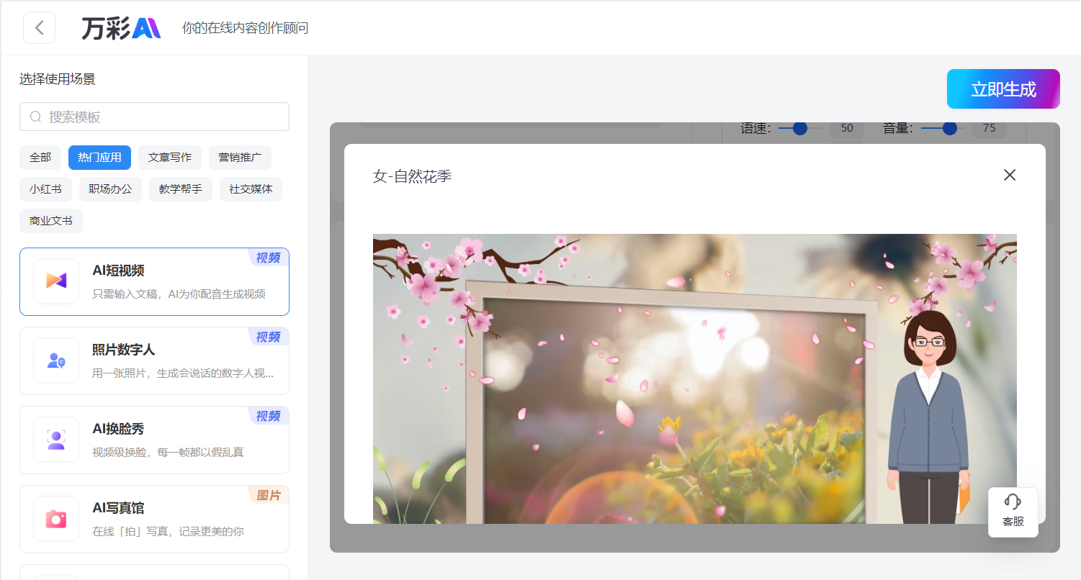Screen dimensions: 1081x580
Task: Click the 你的在线内容创作顾问 tagline
Action: 246,28
